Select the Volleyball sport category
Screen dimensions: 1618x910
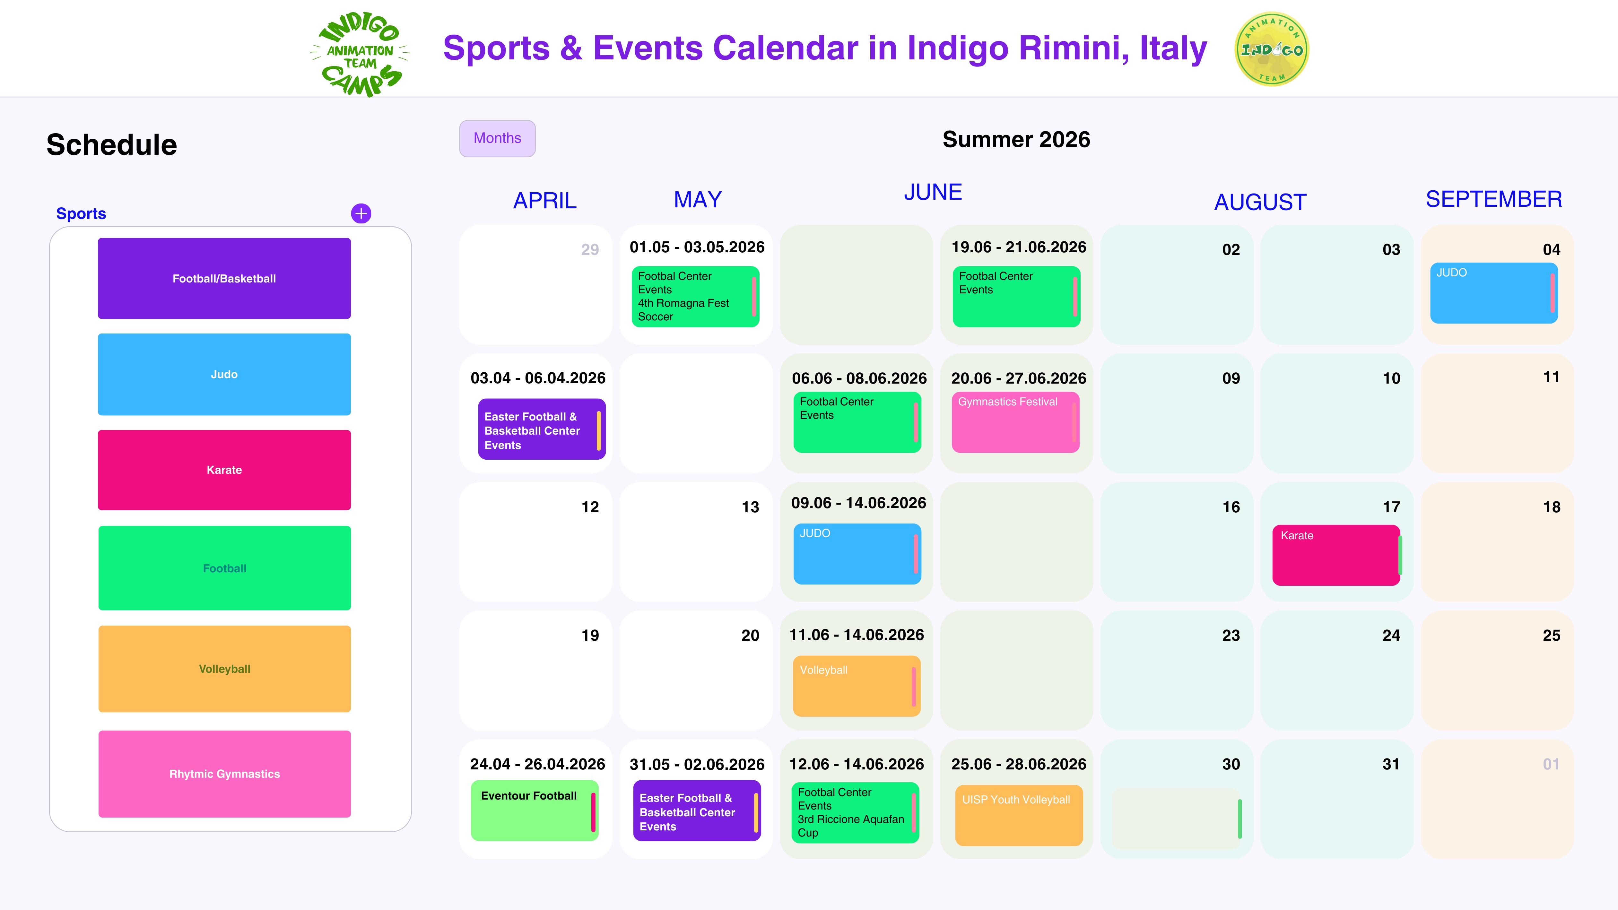[224, 669]
